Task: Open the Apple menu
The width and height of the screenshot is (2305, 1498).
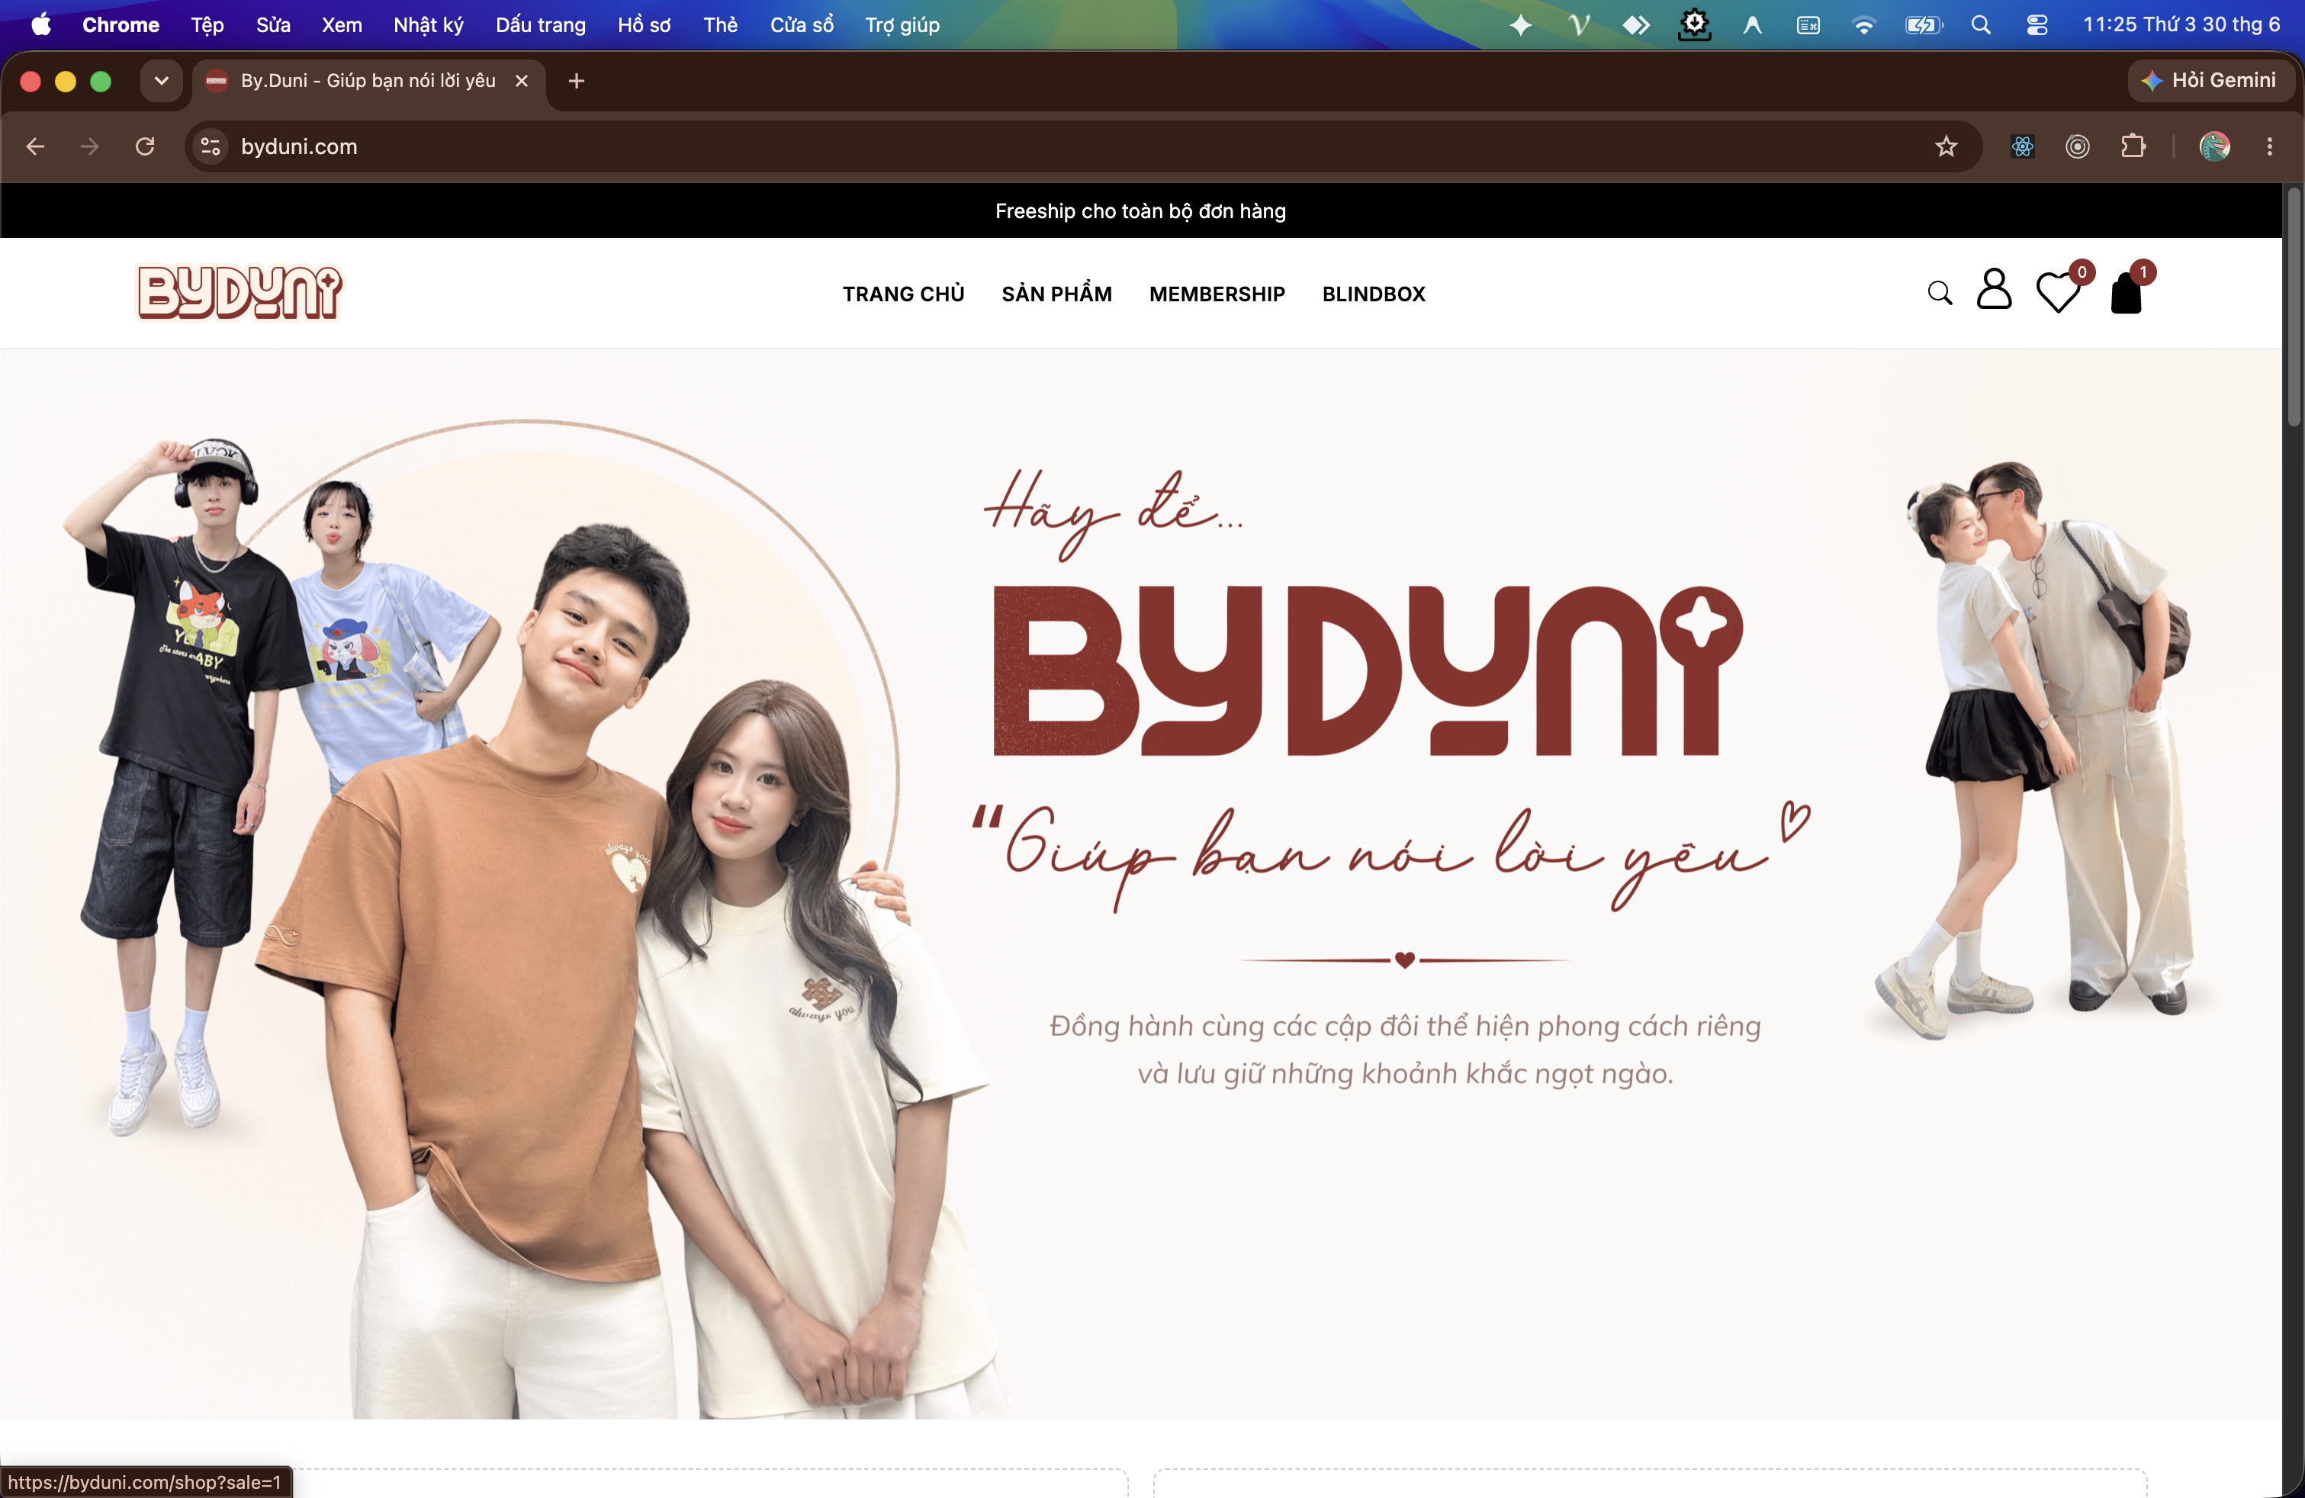Action: coord(40,24)
